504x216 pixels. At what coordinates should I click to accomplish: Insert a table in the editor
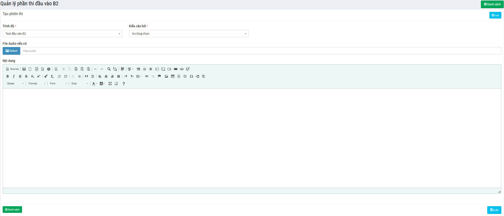[x=173, y=76]
